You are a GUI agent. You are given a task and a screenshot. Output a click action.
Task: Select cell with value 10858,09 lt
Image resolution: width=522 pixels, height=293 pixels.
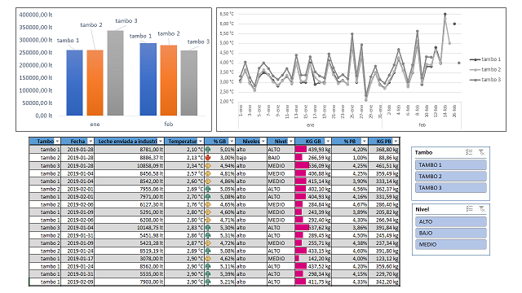click(x=129, y=165)
